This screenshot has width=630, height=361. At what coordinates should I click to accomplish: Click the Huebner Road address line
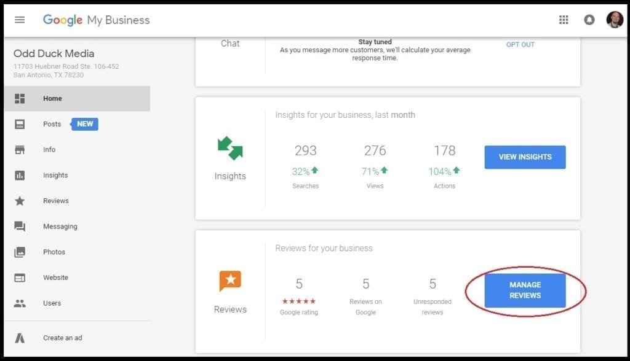tap(66, 66)
